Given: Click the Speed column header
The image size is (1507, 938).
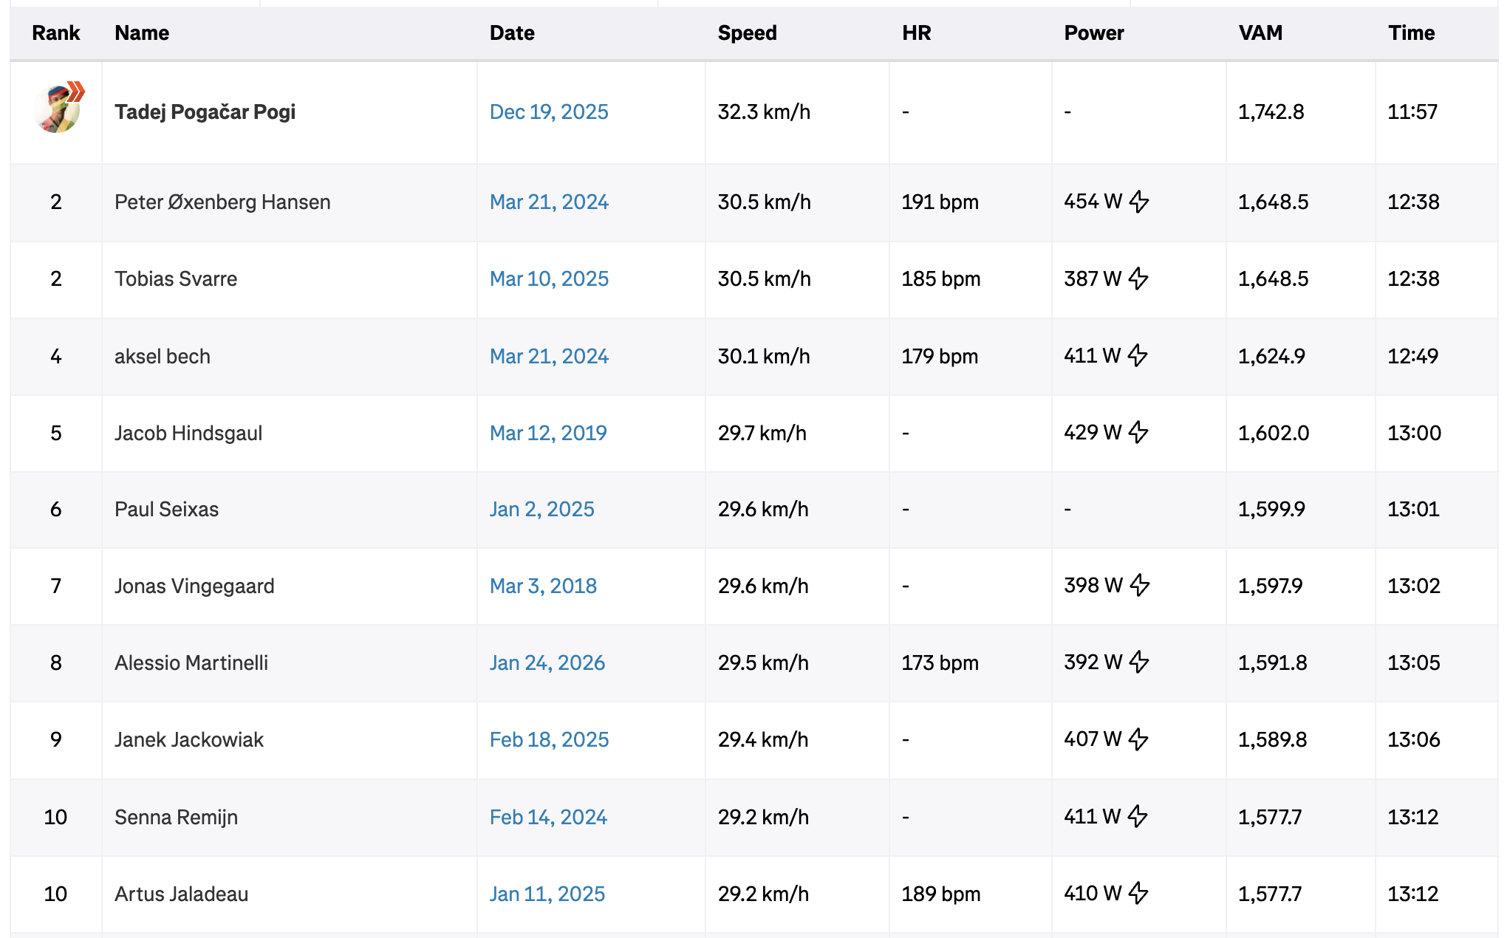Looking at the screenshot, I should 747,32.
